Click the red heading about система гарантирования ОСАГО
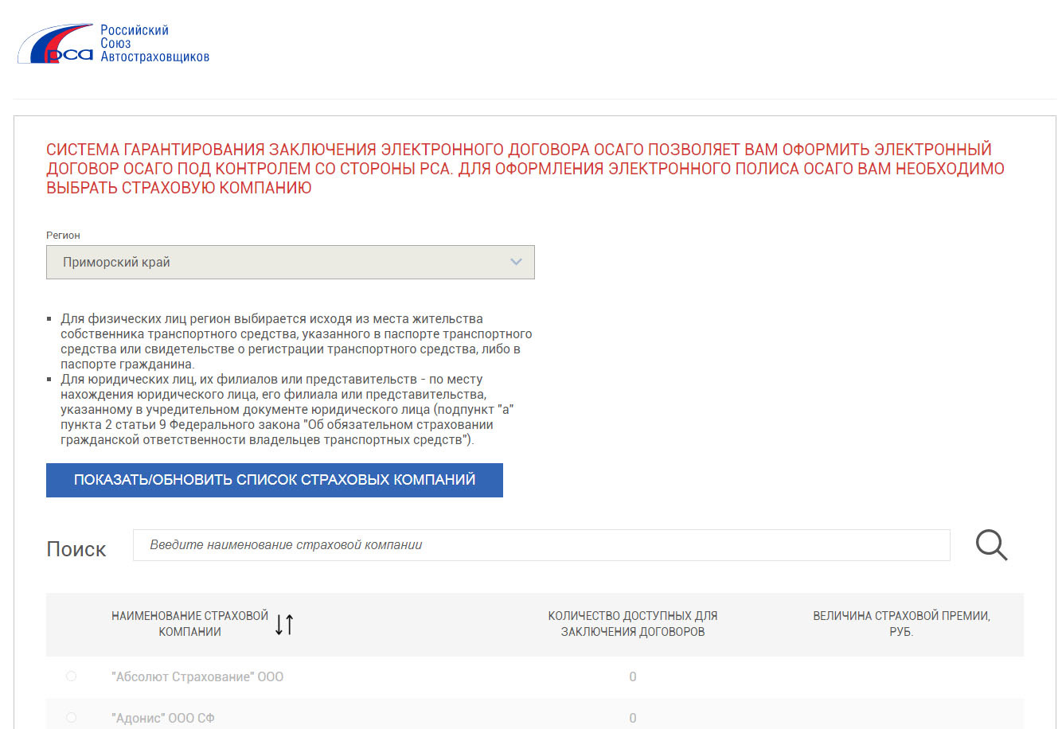 click(525, 169)
